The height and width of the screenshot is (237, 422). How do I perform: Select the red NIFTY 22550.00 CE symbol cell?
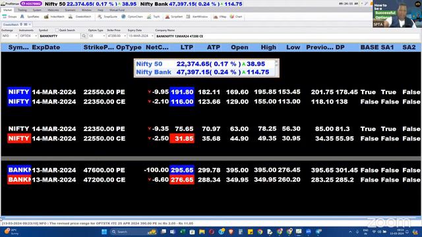(x=19, y=138)
